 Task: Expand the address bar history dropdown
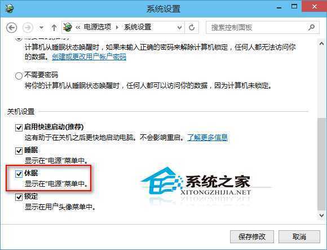pos(179,27)
